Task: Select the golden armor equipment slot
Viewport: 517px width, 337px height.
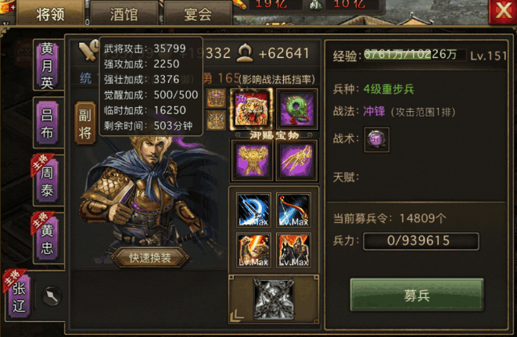Action: (252, 160)
